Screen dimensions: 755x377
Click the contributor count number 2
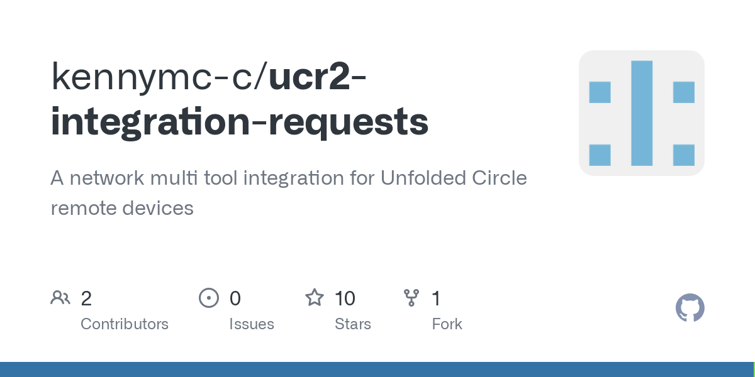pyautogui.click(x=87, y=298)
